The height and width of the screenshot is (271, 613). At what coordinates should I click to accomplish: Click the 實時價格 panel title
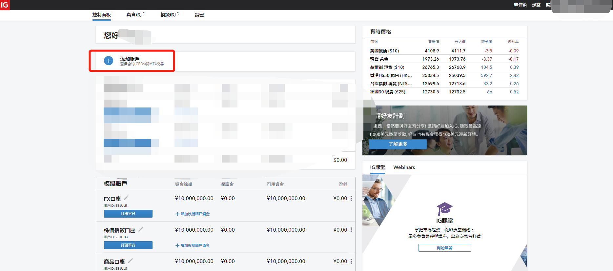381,32
